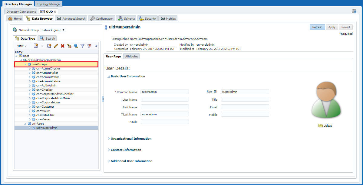Screen dimensions: 363x185
Task: Select the cn=RetailUser entry
Action: (45, 115)
